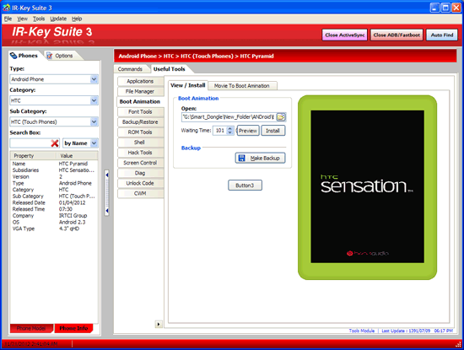Screen dimensions: 464x350
Task: Switch to Movie To Boot Animation tab
Action: (242, 86)
